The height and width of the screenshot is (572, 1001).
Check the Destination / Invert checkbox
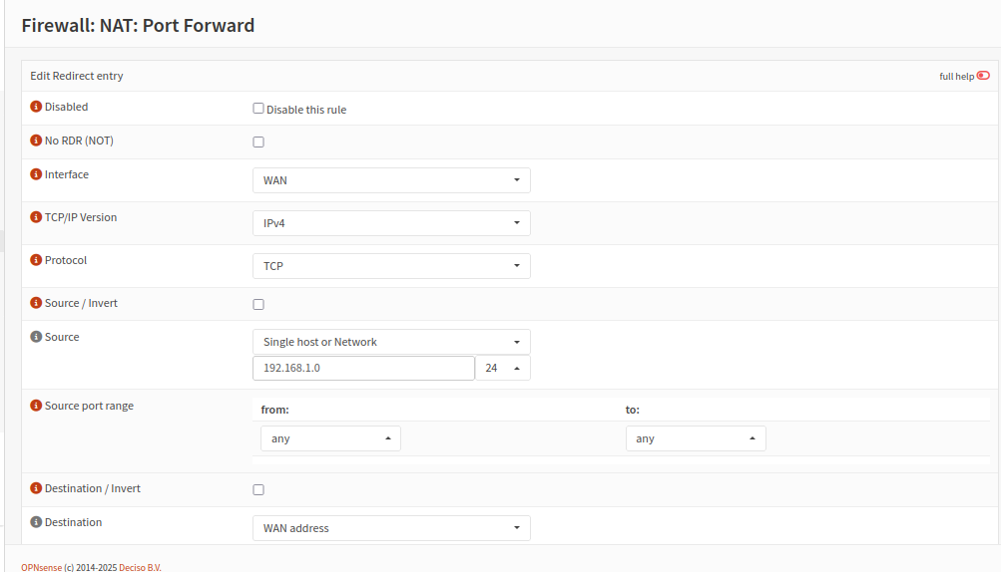(x=258, y=489)
